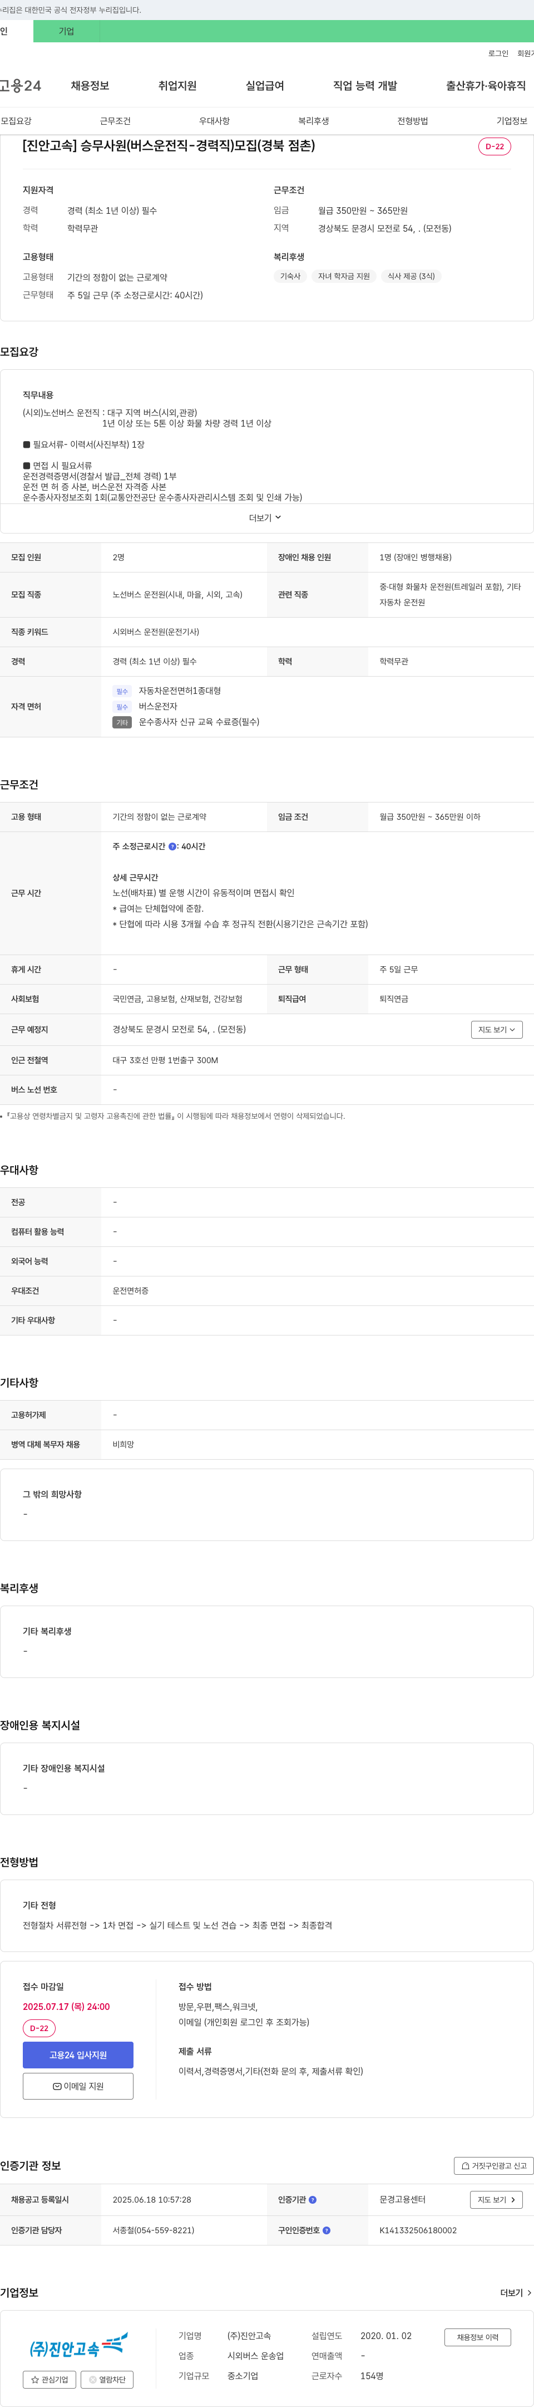This screenshot has height=2407, width=534.
Task: Toggle the 열람차단 button
Action: 107,2379
